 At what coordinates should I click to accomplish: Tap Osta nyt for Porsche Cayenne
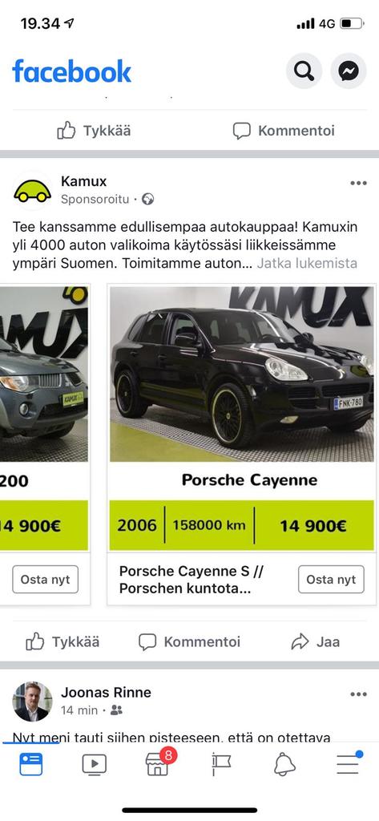331,579
